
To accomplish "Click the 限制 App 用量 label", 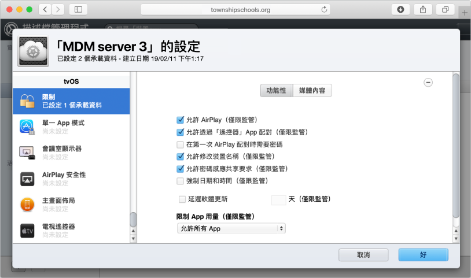I will pos(215,217).
